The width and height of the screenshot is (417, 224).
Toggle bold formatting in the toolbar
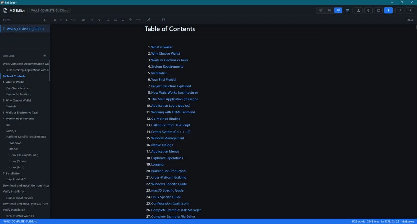(55, 20)
